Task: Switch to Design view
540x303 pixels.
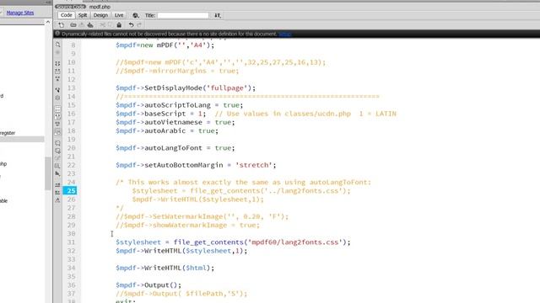Action: coord(100,15)
